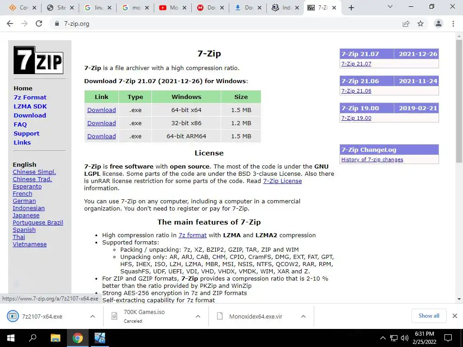Viewport: 463px width, 347px height.
Task: Open Windows taskbar search
Action: tap(33, 338)
